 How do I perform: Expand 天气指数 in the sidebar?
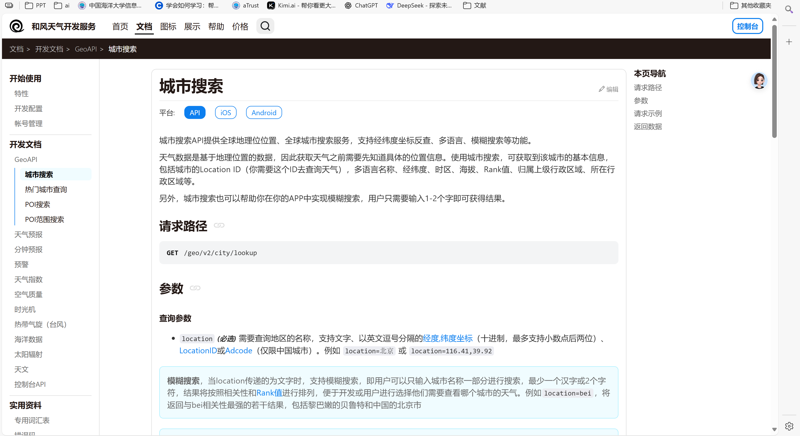(x=28, y=280)
